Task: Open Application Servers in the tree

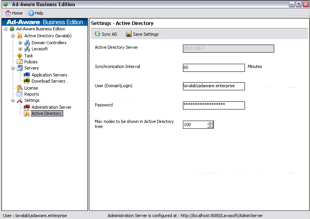Action: coord(49,75)
